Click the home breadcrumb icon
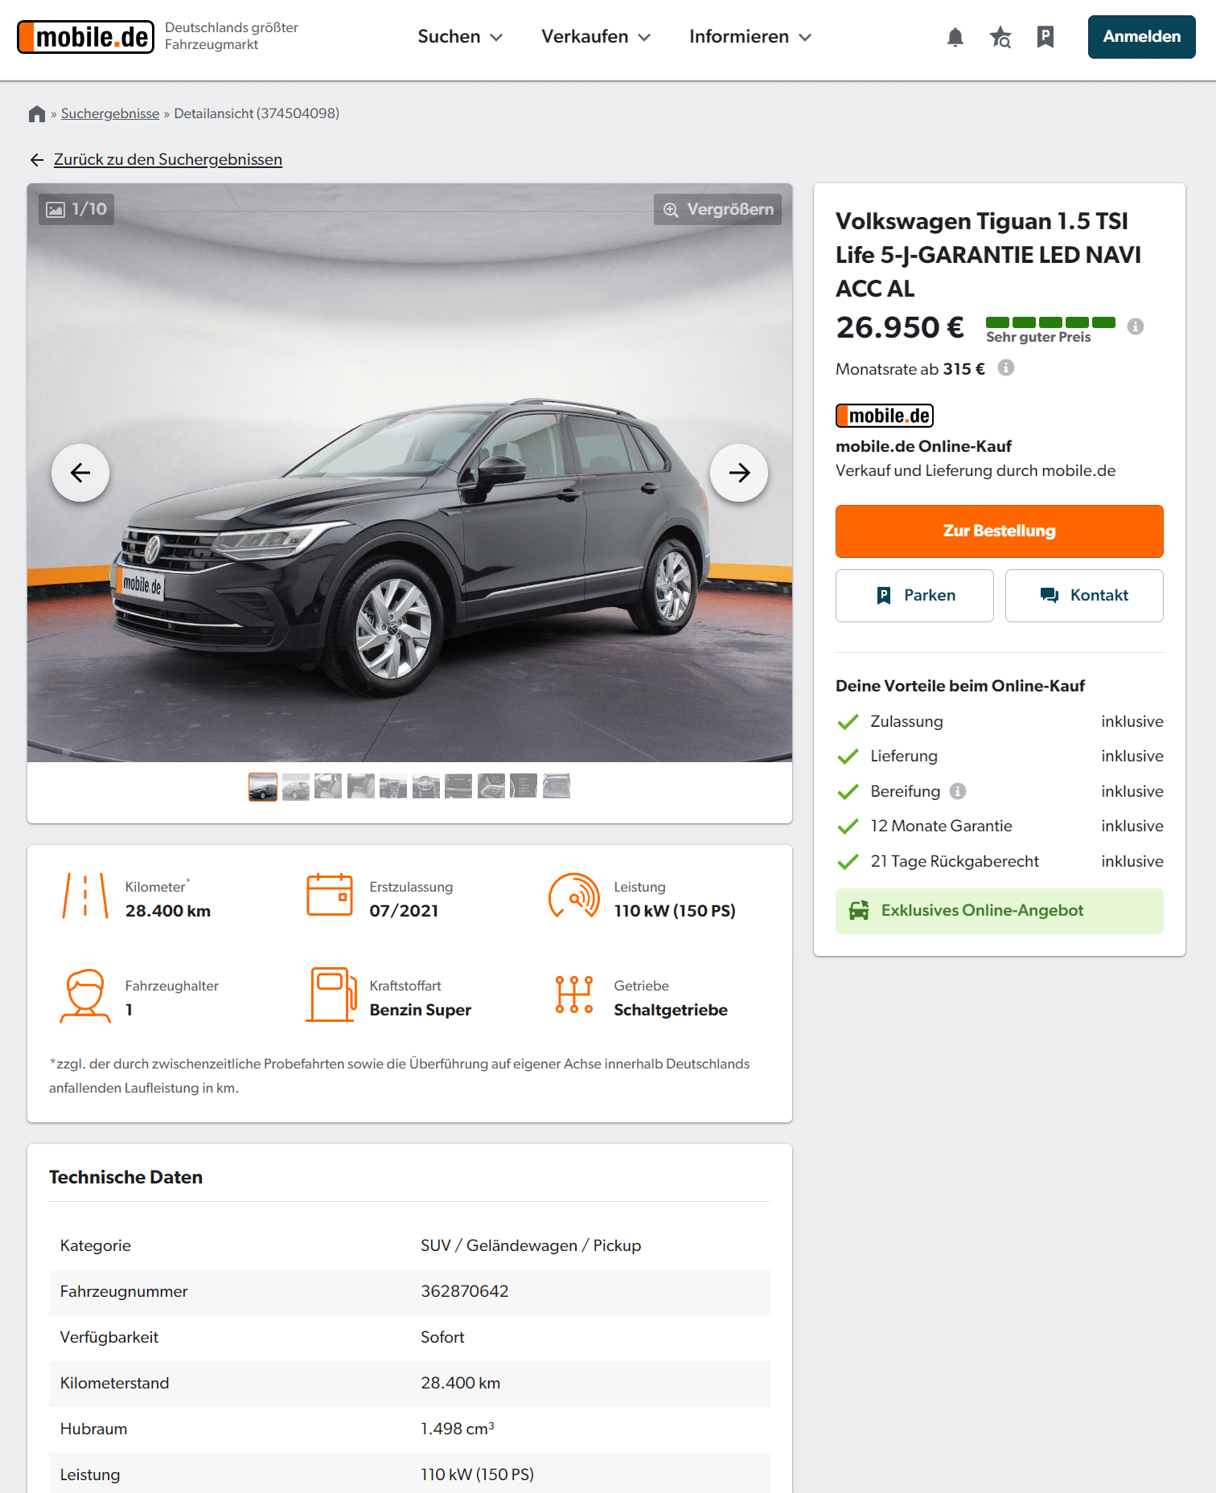 tap(36, 113)
